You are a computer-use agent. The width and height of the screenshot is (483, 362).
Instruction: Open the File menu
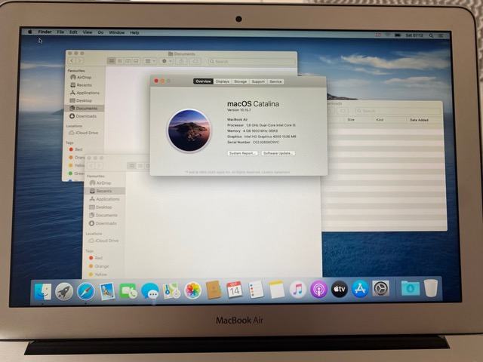tap(60, 32)
